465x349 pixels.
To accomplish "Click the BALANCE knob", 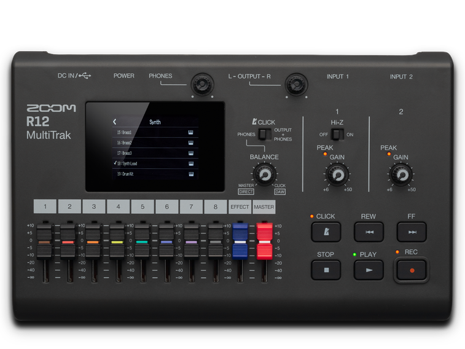I will point(264,176).
